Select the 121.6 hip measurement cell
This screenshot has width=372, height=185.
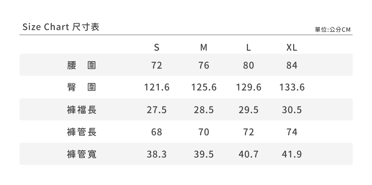click(x=157, y=88)
